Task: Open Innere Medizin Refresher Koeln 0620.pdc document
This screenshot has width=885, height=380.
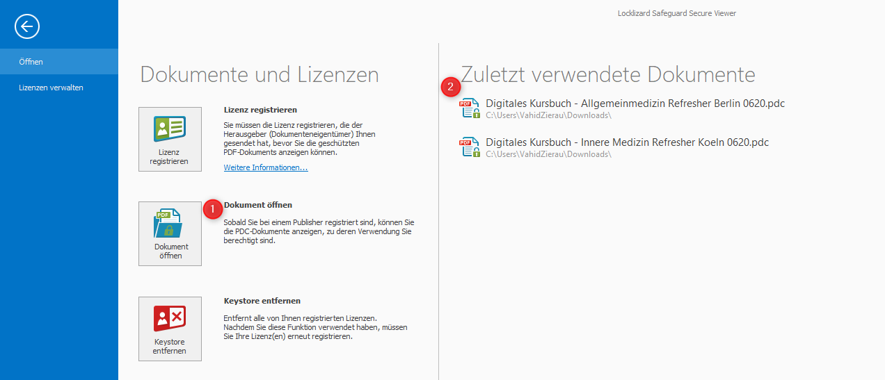Action: point(614,147)
